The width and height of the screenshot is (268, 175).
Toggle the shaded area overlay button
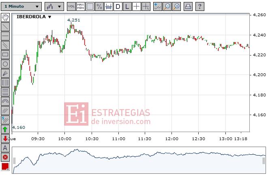tap(109, 6)
